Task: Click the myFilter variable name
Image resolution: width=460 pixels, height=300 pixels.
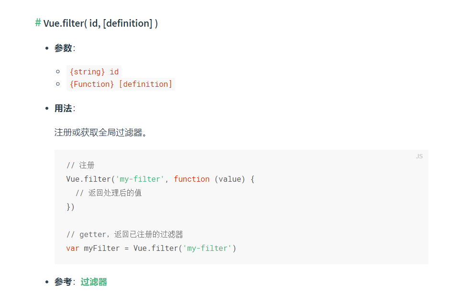Action: click(102, 248)
